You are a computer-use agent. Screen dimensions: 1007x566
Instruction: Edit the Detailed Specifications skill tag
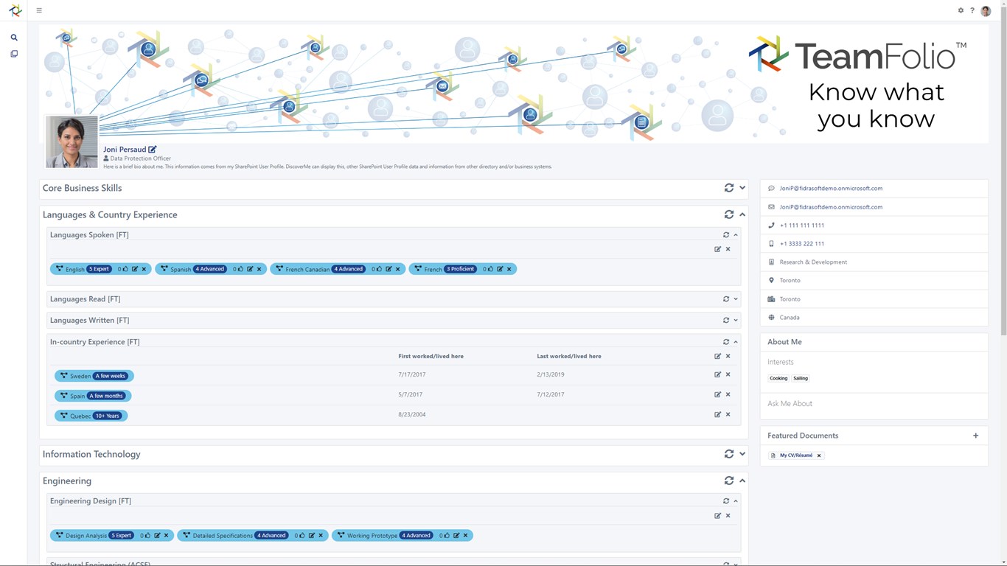coord(312,535)
